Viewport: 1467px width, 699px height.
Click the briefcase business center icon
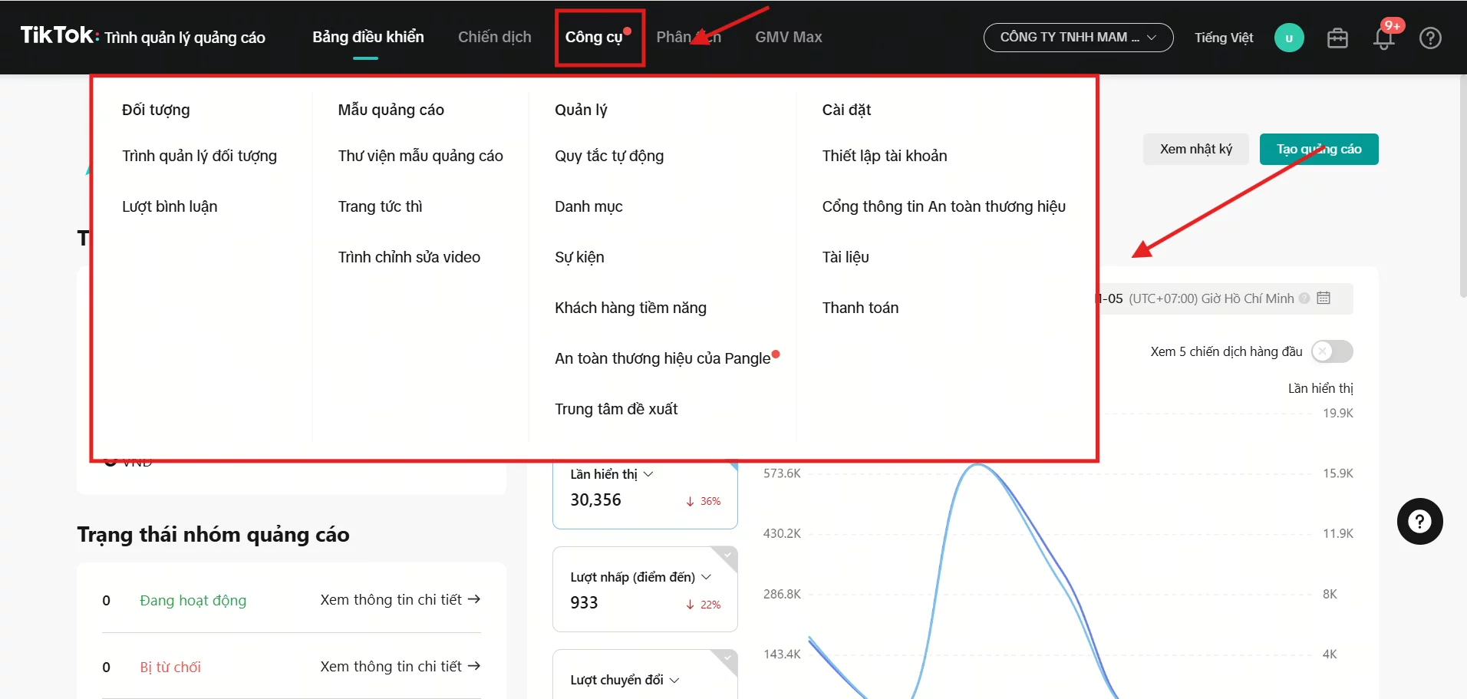point(1337,38)
